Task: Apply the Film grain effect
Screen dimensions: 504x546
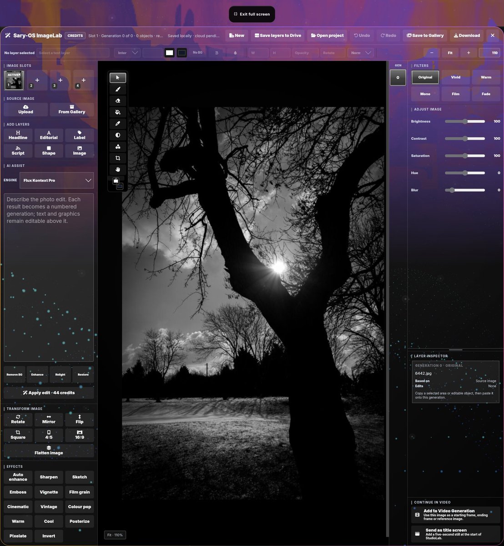Action: (x=80, y=492)
